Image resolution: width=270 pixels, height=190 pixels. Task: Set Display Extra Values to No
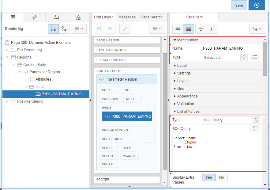[x=222, y=177]
